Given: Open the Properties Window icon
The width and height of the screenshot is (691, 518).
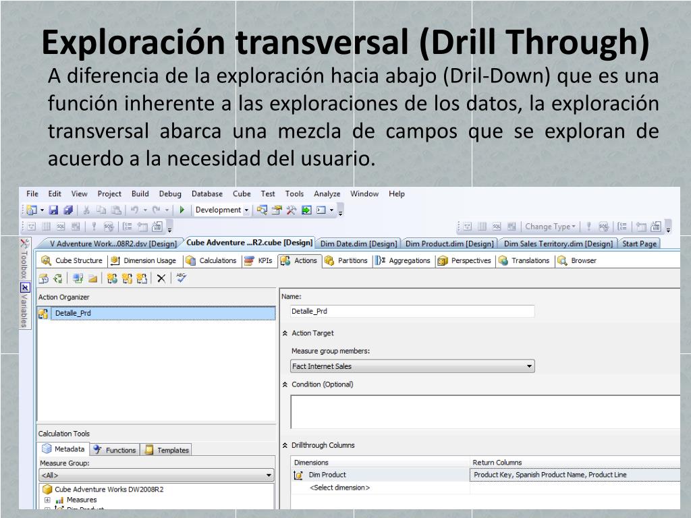Looking at the screenshot, I should click(x=276, y=210).
